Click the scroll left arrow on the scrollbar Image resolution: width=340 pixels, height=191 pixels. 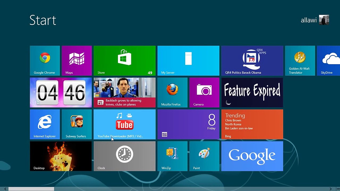(5, 189)
